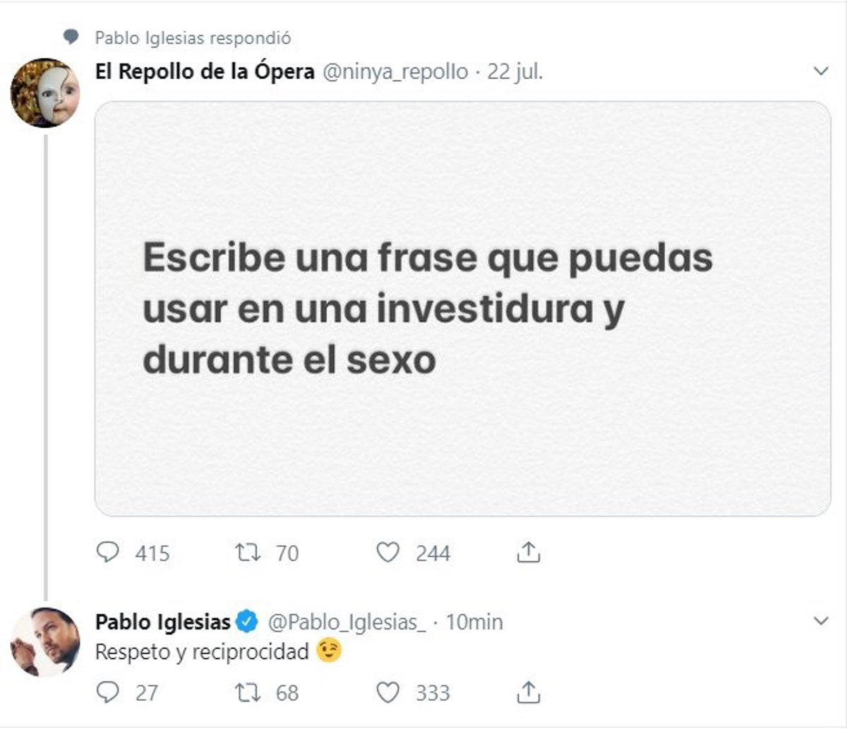Like Pablo Iglesias' reply tweet
Viewport: 847px width, 729px height.
click(388, 692)
